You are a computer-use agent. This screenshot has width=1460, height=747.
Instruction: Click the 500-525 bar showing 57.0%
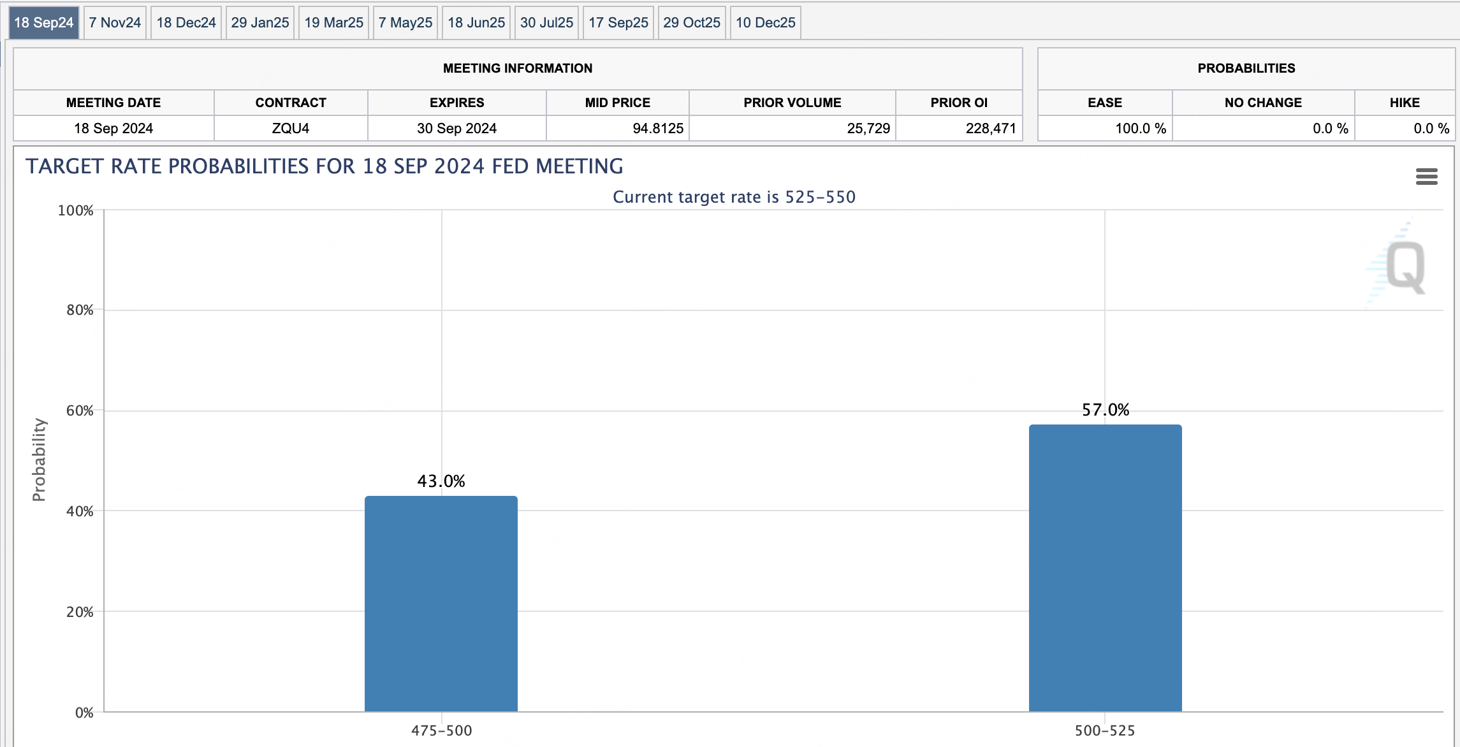point(1106,568)
